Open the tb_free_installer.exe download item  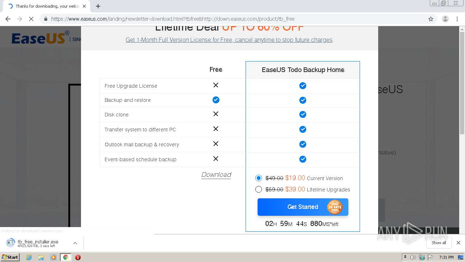38,243
